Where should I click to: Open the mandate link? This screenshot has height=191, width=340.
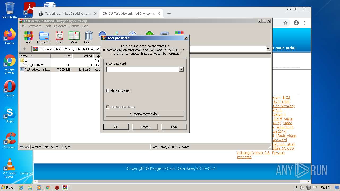click(x=244, y=157)
